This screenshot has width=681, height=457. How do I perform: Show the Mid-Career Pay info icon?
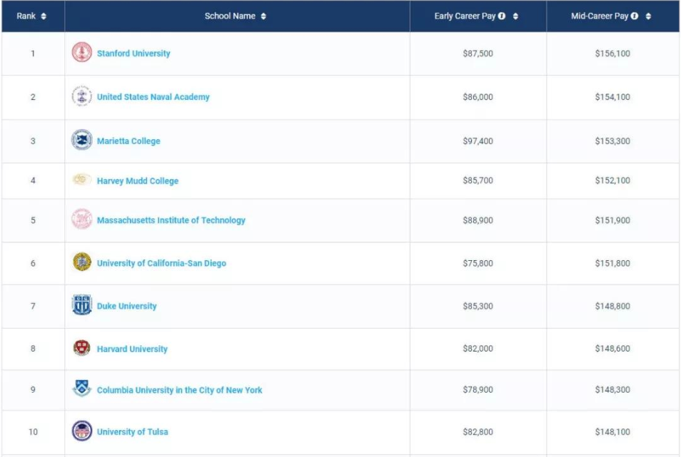click(x=635, y=16)
